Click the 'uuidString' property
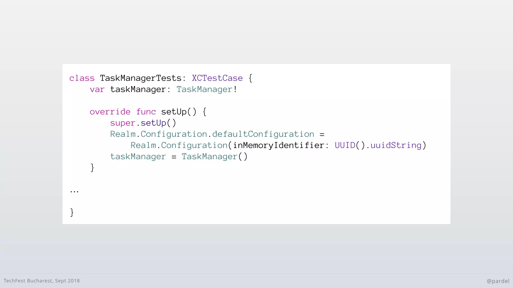The height and width of the screenshot is (288, 513). tap(396, 145)
